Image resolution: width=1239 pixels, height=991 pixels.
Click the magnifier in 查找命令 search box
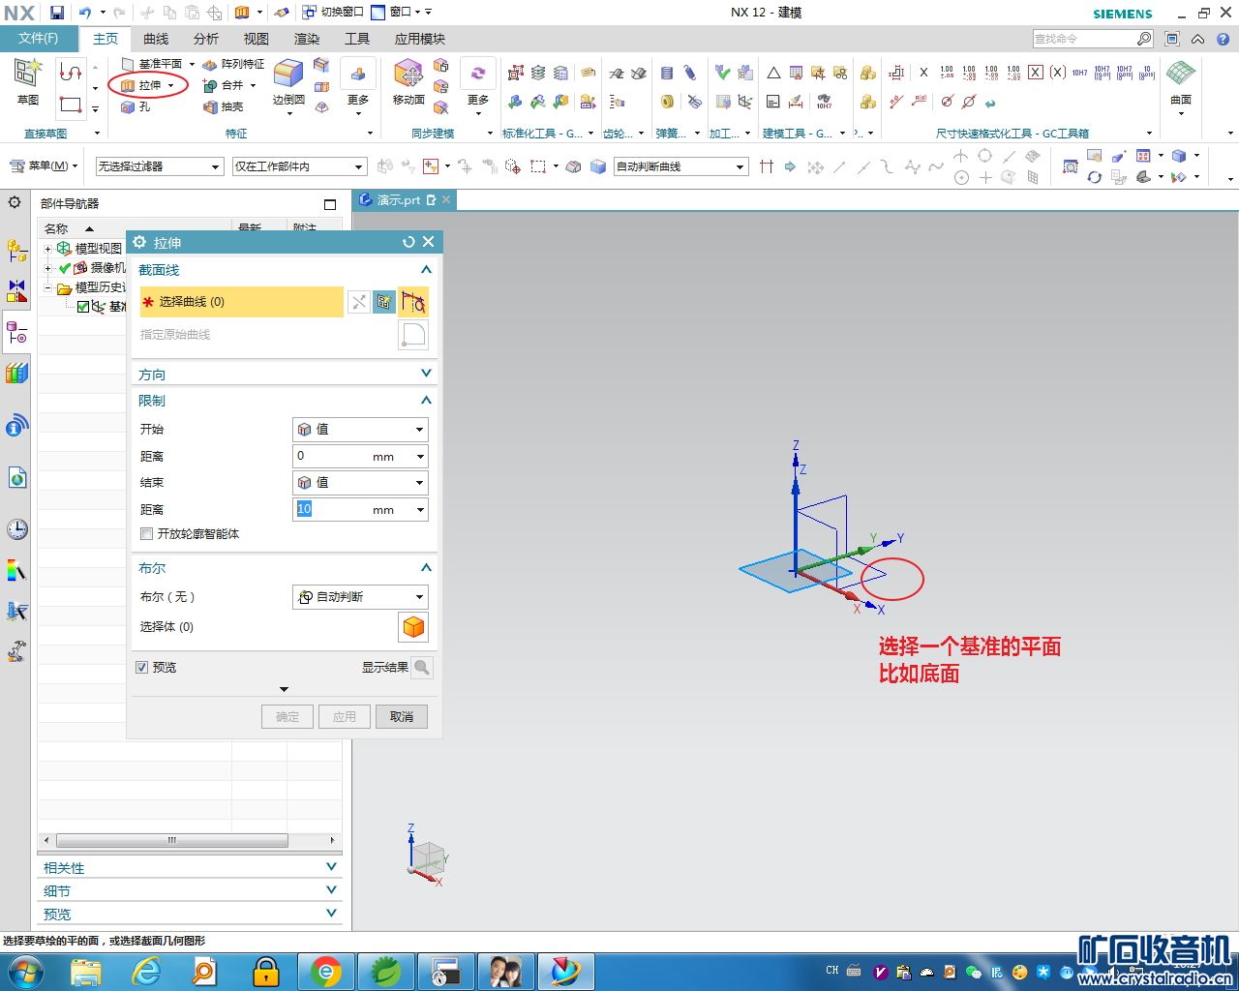pos(1144,39)
